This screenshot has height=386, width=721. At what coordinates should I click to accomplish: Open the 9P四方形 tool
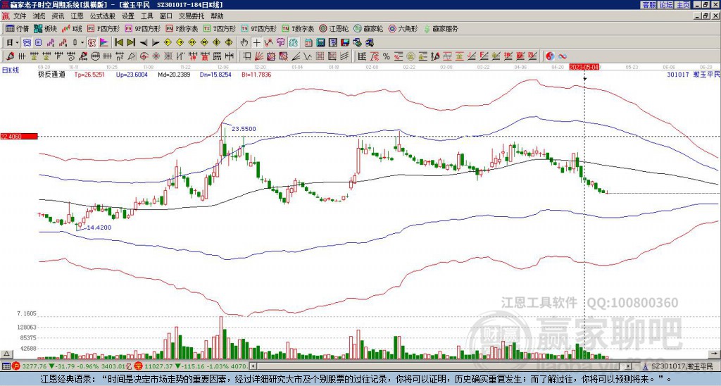pyautogui.click(x=142, y=28)
